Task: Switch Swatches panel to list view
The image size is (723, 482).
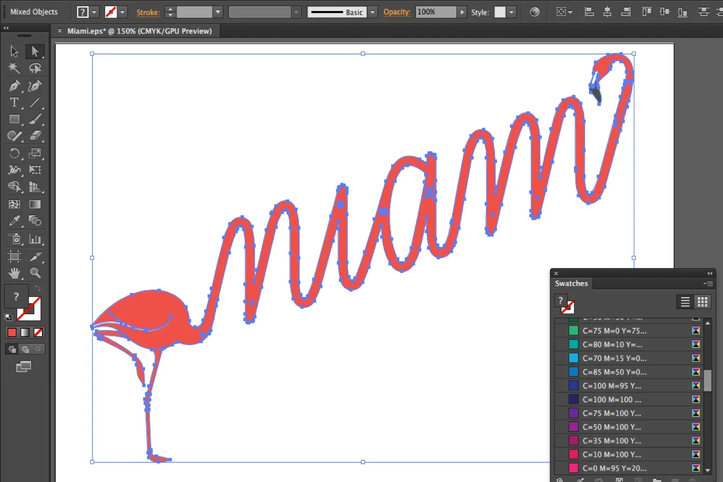Action: coord(685,302)
